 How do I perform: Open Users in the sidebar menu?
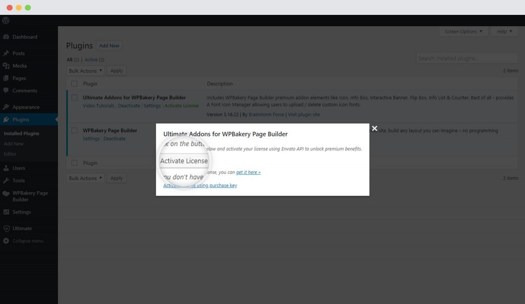tap(18, 168)
